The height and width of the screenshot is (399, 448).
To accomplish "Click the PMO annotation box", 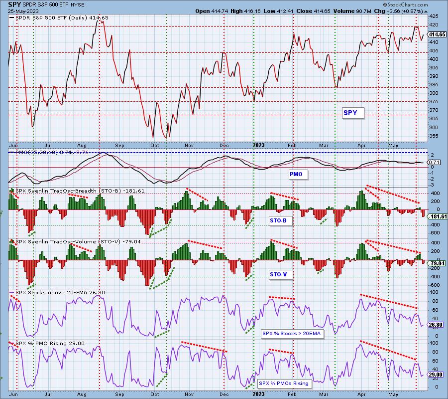I will point(298,174).
